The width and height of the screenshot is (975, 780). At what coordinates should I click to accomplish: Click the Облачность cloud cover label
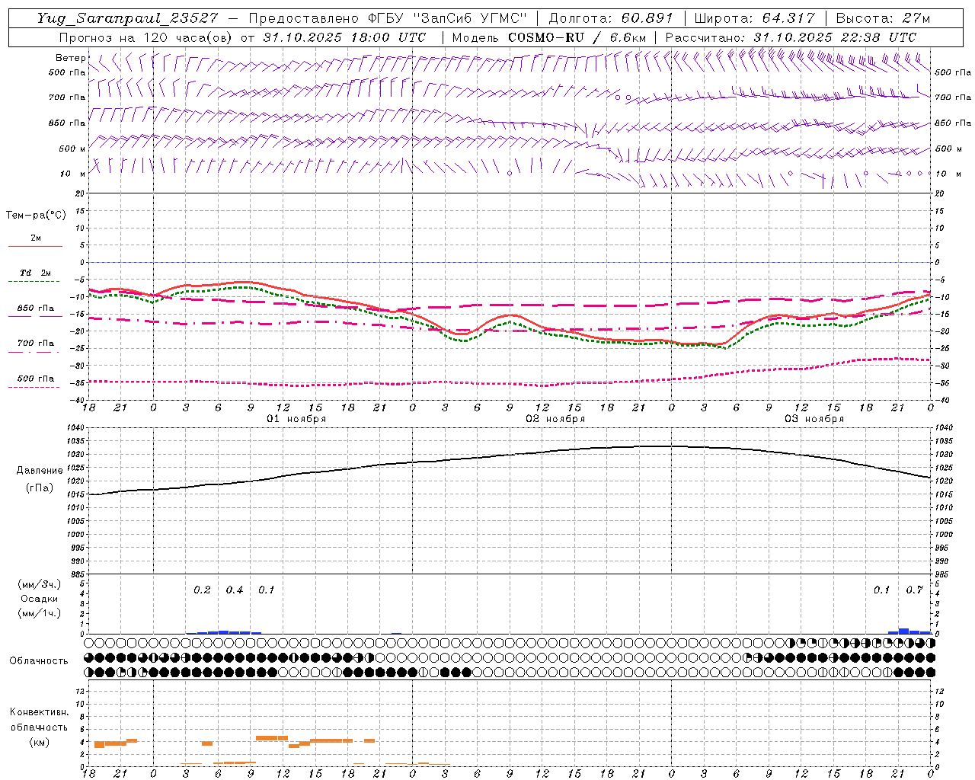point(39,660)
